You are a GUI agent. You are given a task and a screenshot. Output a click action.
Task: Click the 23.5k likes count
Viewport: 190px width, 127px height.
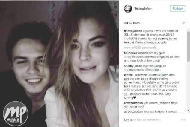click(132, 23)
